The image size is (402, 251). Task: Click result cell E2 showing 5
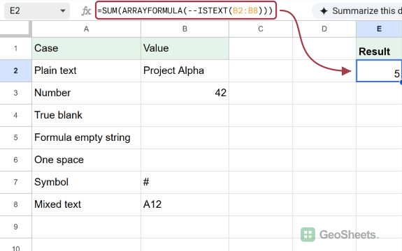(379, 71)
